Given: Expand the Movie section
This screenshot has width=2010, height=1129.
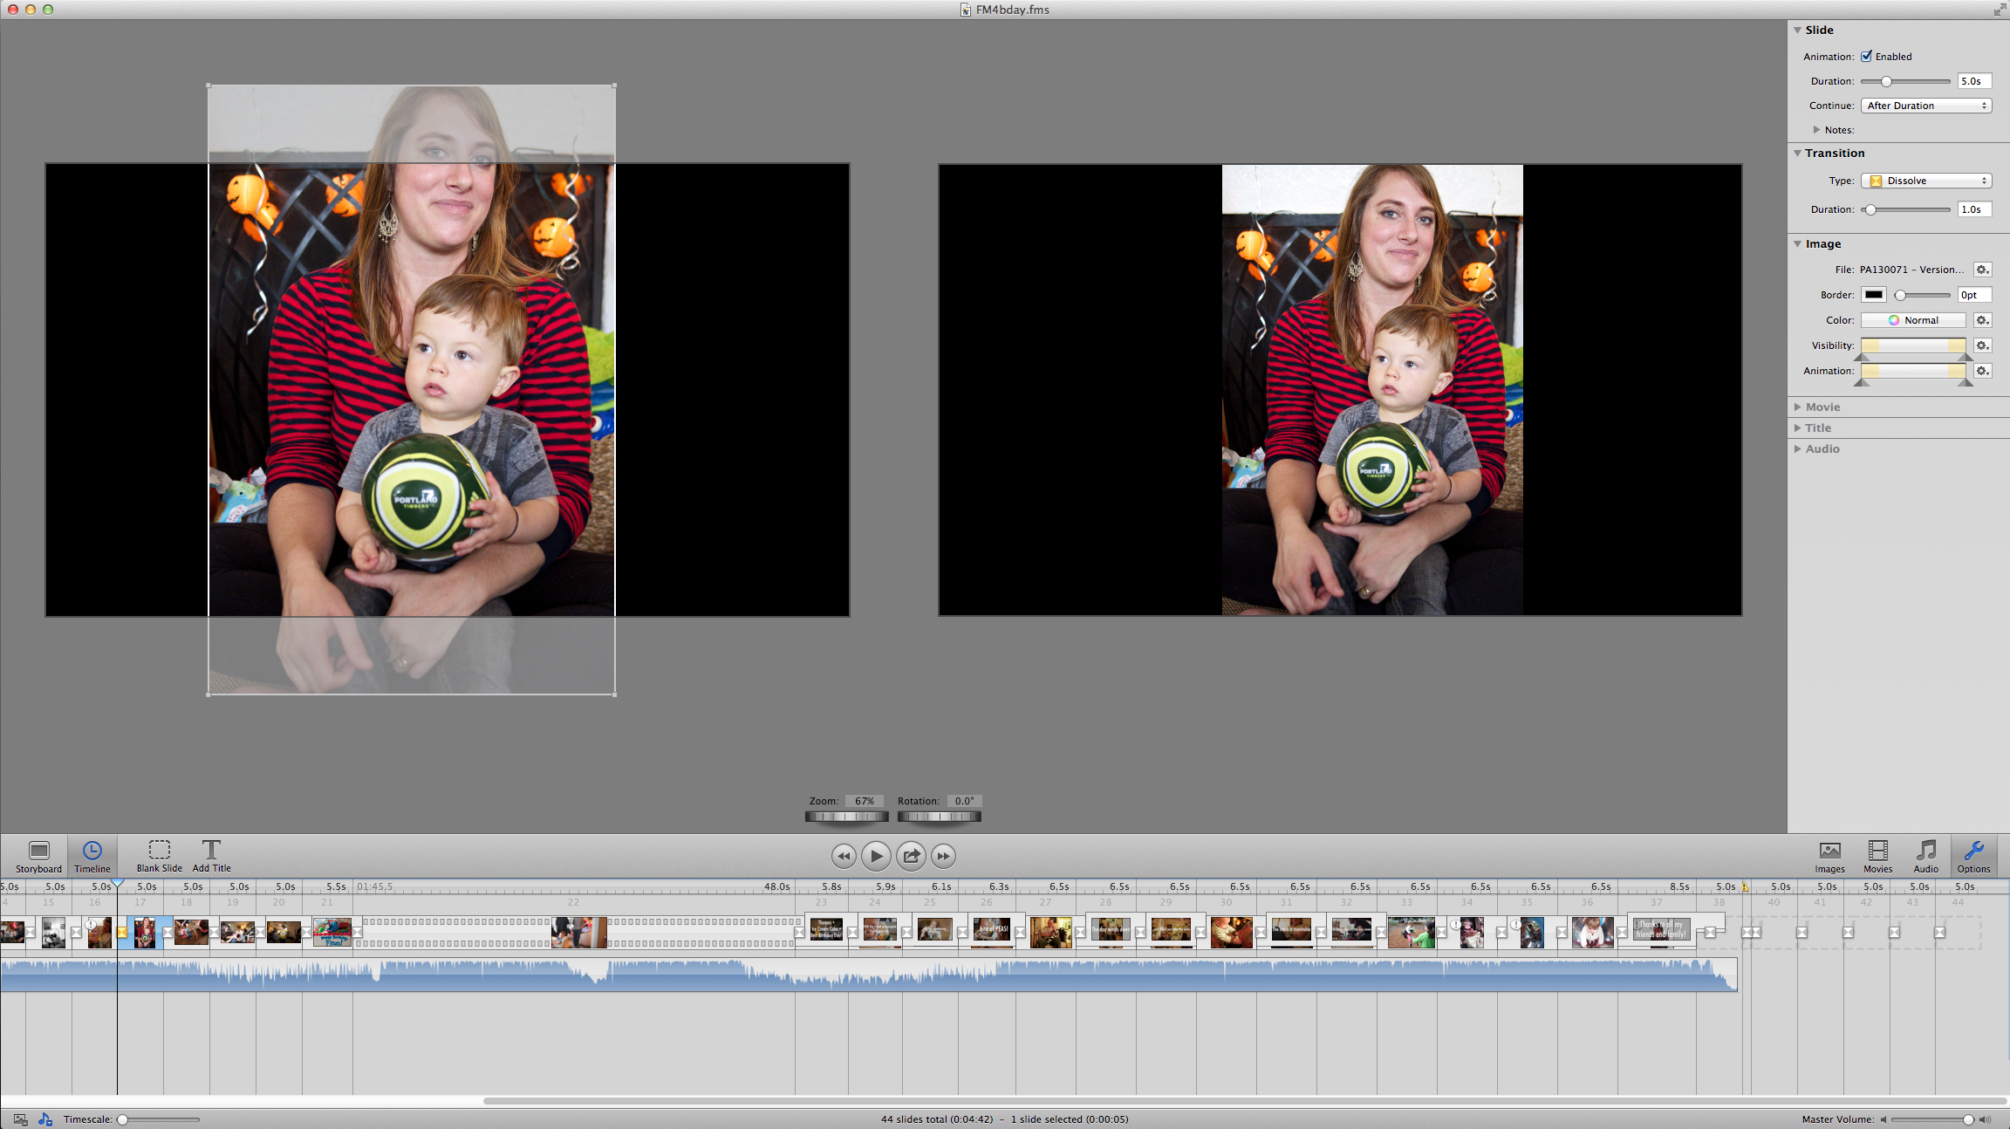Looking at the screenshot, I should click(1798, 407).
